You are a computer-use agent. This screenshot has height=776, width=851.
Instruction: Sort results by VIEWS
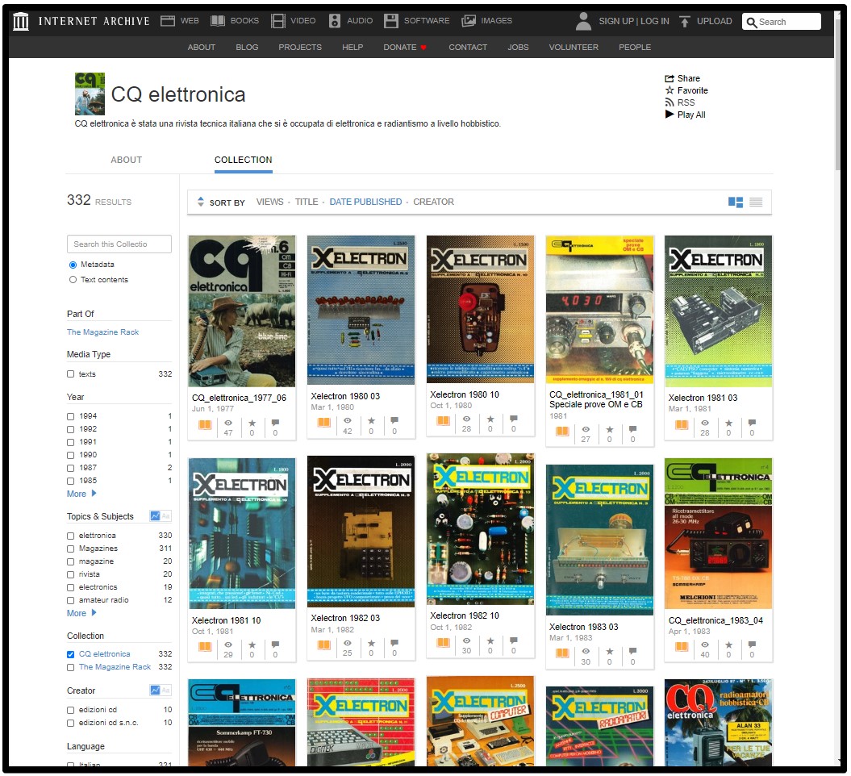coord(269,202)
